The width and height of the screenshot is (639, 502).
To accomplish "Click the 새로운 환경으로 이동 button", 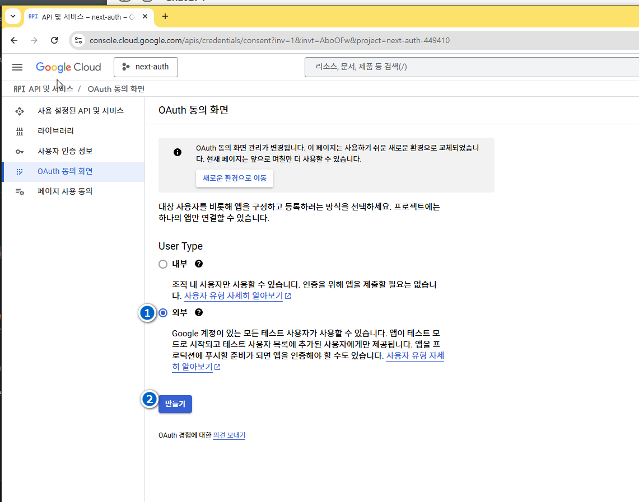I will pos(235,179).
